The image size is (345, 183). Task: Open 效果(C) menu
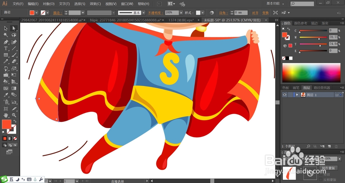coord(95,4)
